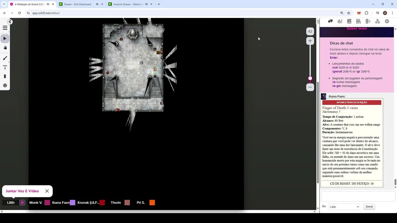Open the dice rolling tool
This screenshot has width=397, height=223.
(5, 85)
